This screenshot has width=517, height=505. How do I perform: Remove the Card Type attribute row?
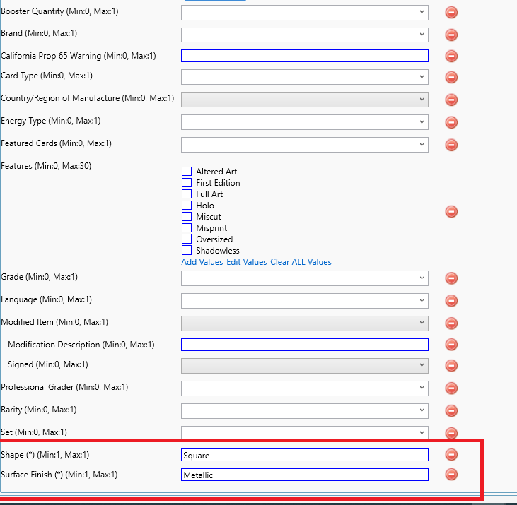pos(451,77)
